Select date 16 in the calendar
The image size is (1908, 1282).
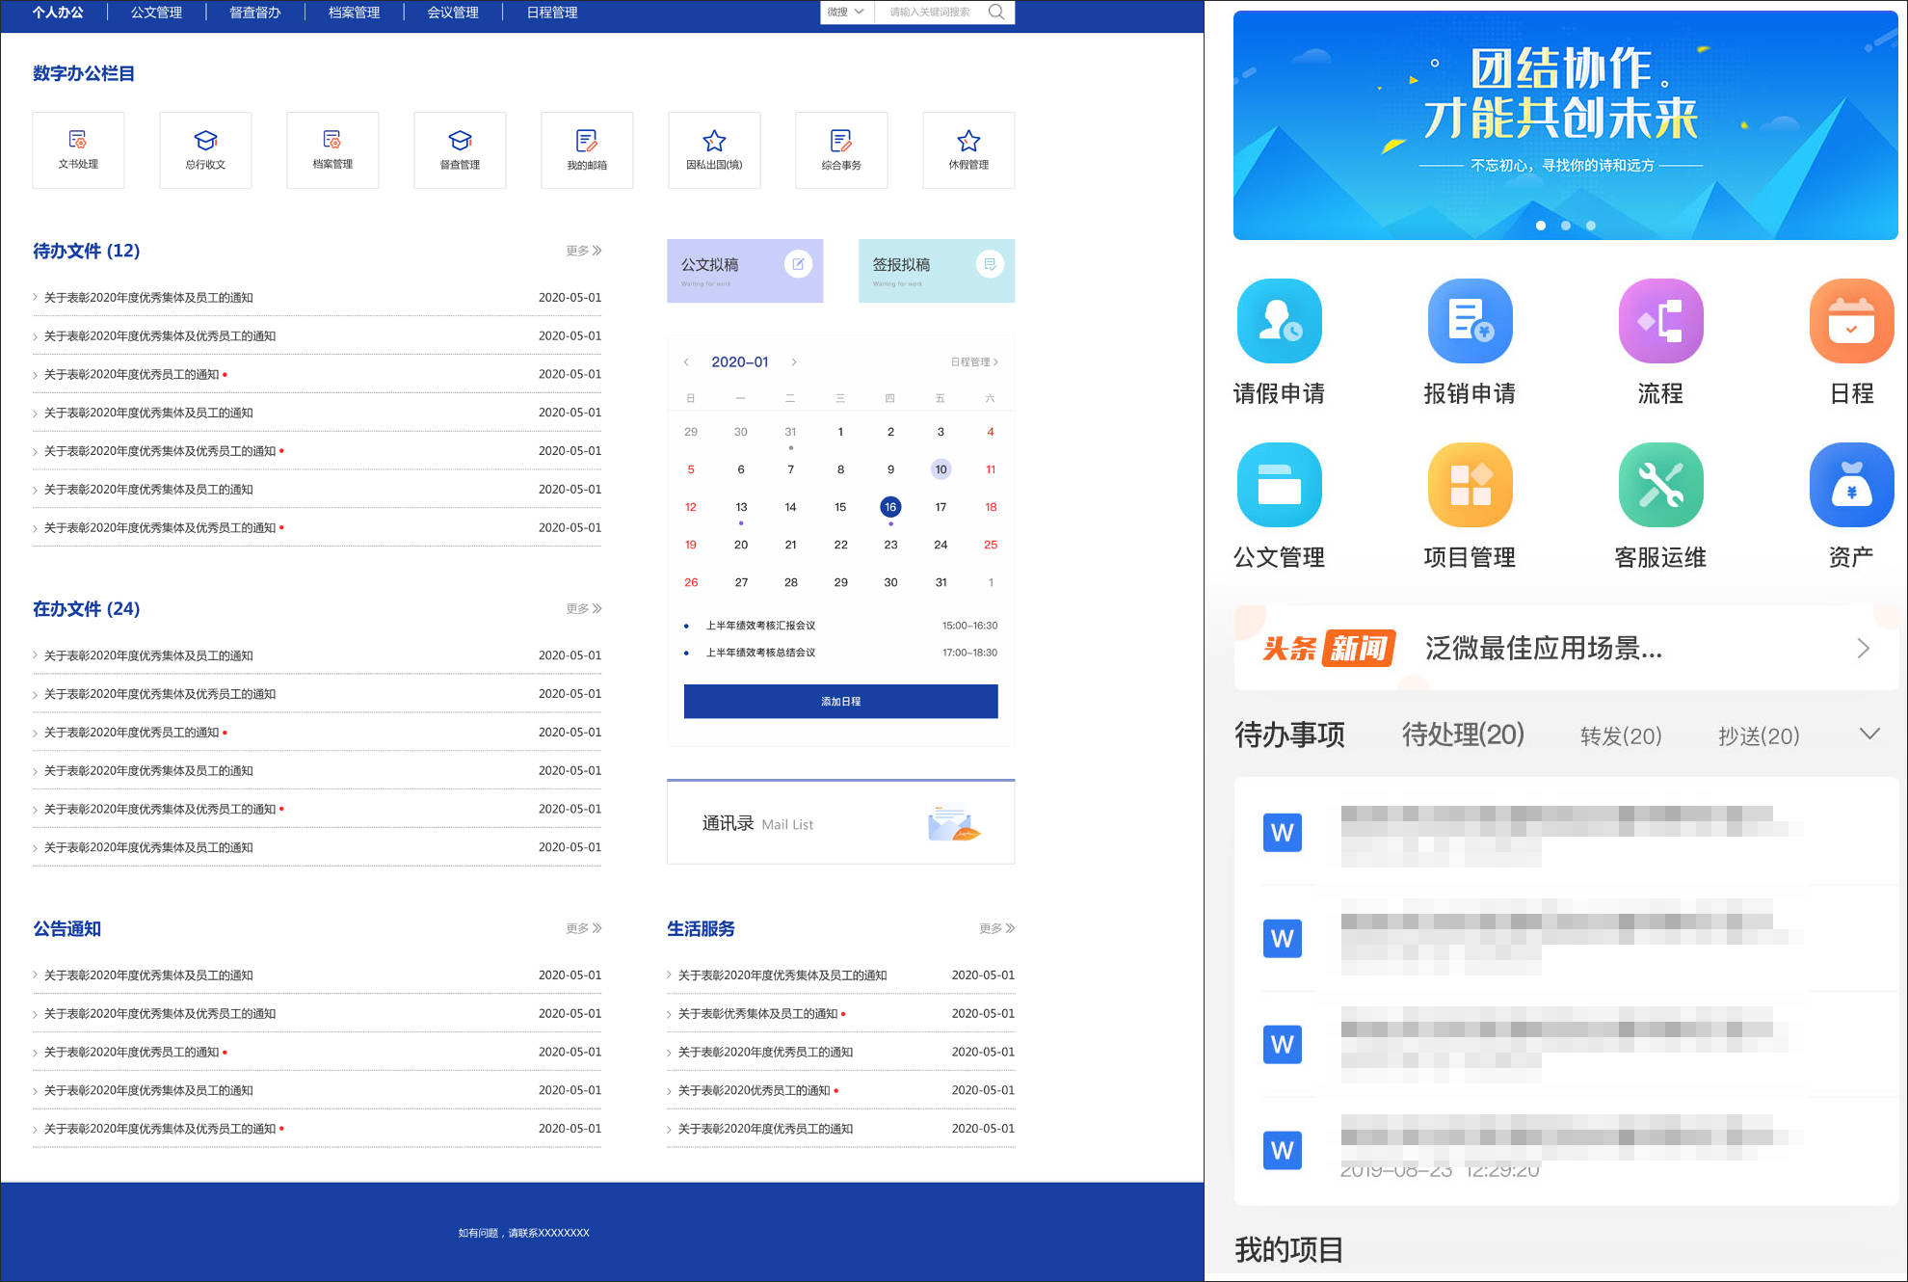(x=890, y=507)
